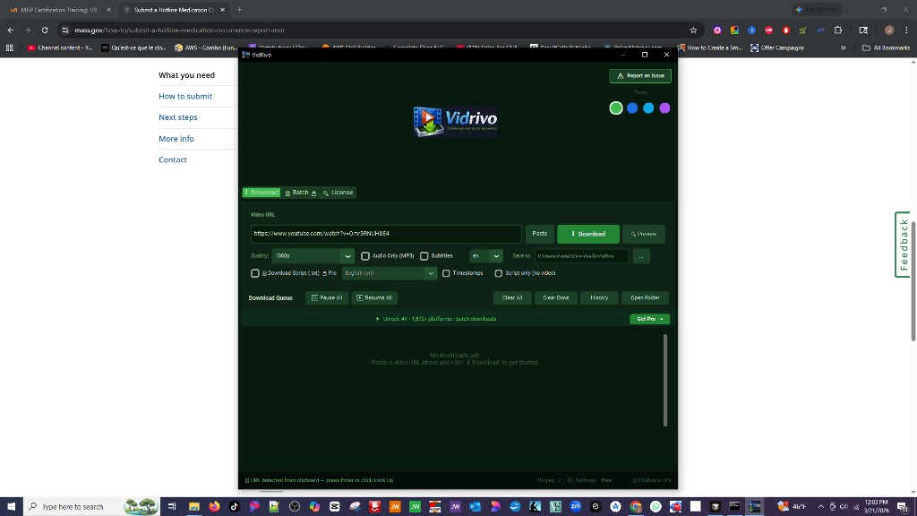Image resolution: width=917 pixels, height=516 pixels.
Task: Click the Save to path field
Action: (x=582, y=256)
